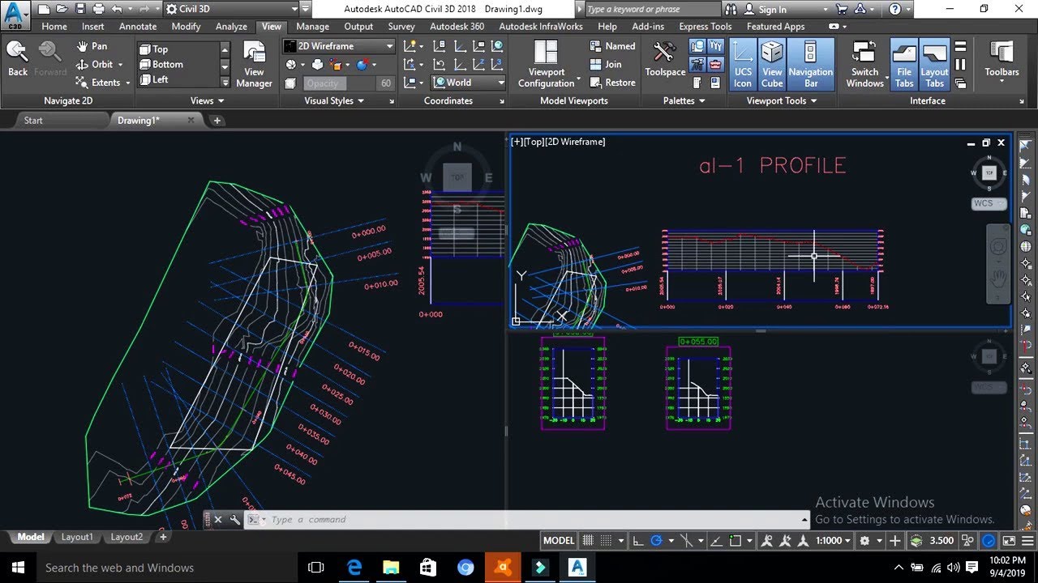1038x583 pixels.
Task: Expand the Visual Styles panel
Action: (x=334, y=100)
